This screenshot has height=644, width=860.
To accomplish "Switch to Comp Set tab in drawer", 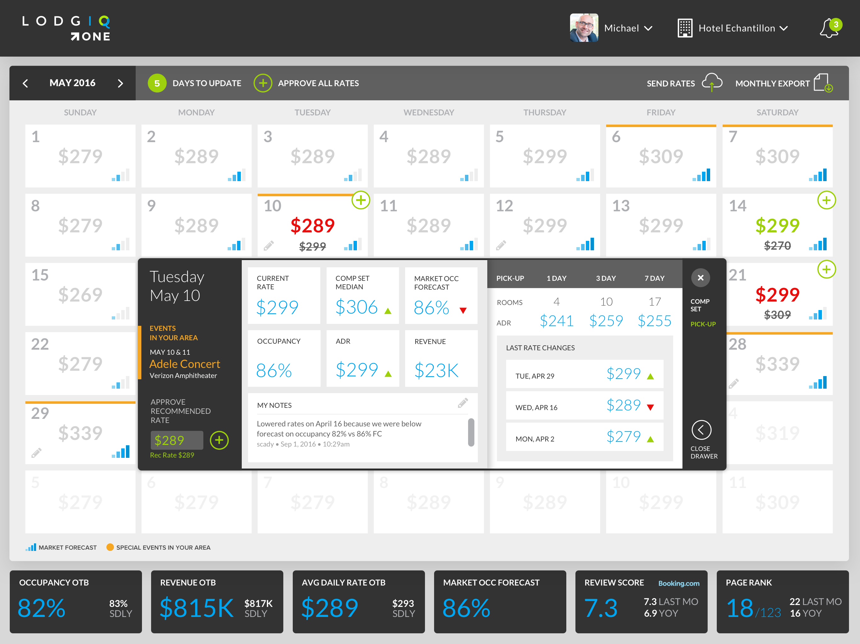I will tap(700, 305).
